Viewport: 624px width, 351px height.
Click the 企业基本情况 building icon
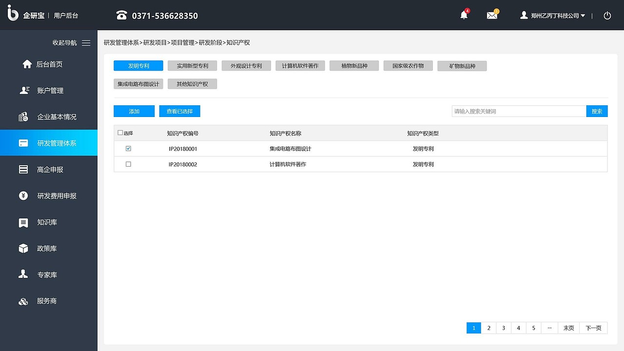tap(23, 117)
